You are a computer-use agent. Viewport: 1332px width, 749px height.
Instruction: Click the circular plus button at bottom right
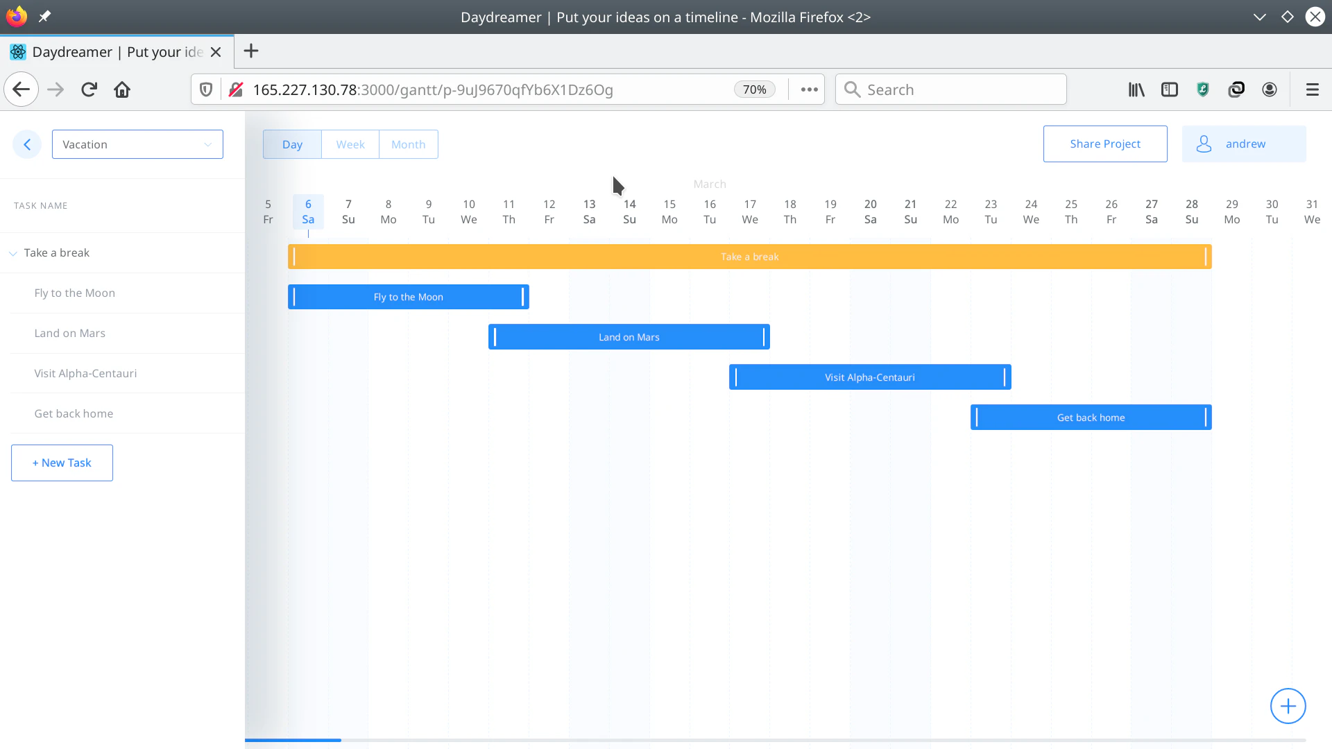1288,706
